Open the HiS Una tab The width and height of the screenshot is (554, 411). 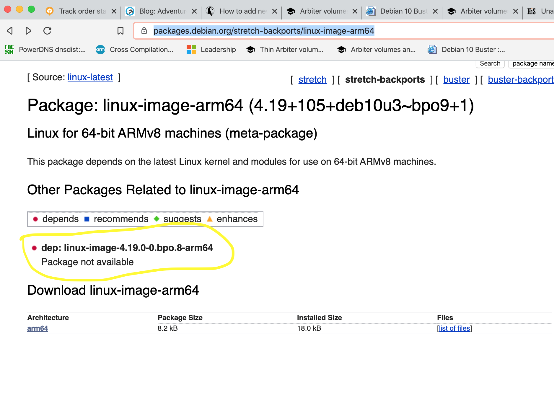click(x=539, y=11)
